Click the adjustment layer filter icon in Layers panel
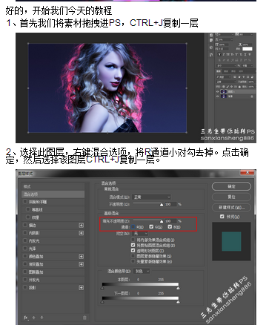Image resolution: width=269 pixels, height=325 pixels. tap(239, 77)
